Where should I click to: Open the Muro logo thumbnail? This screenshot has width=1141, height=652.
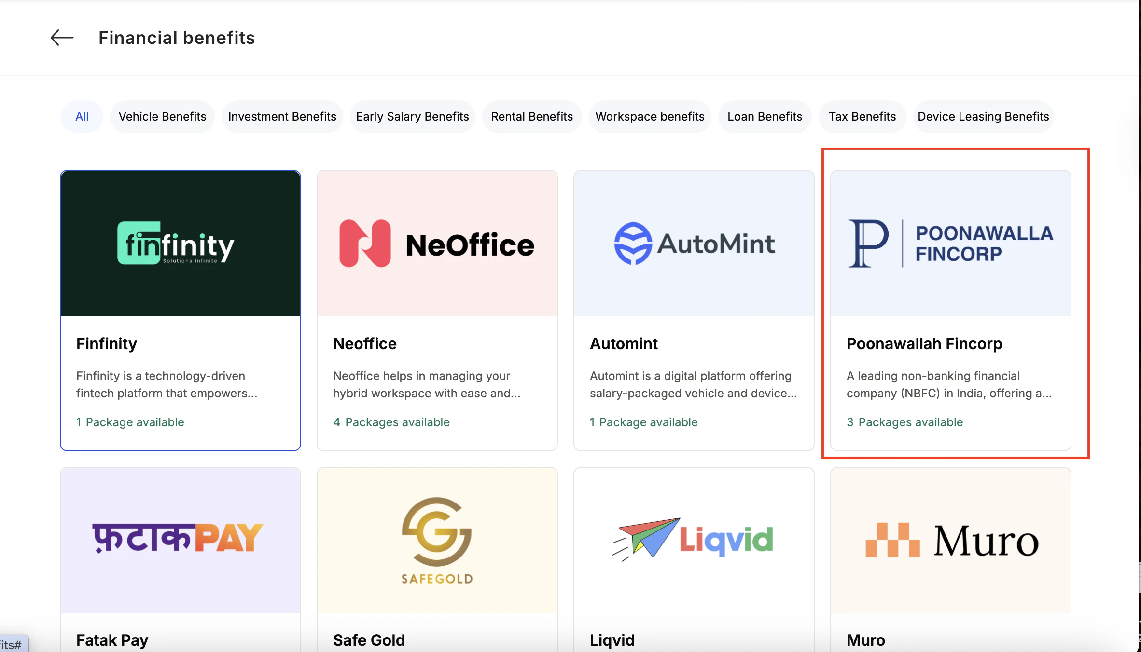coord(951,540)
